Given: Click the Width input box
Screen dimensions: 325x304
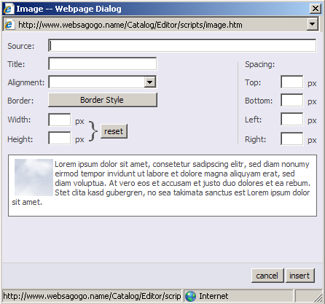Looking at the screenshot, I should click(60, 120).
